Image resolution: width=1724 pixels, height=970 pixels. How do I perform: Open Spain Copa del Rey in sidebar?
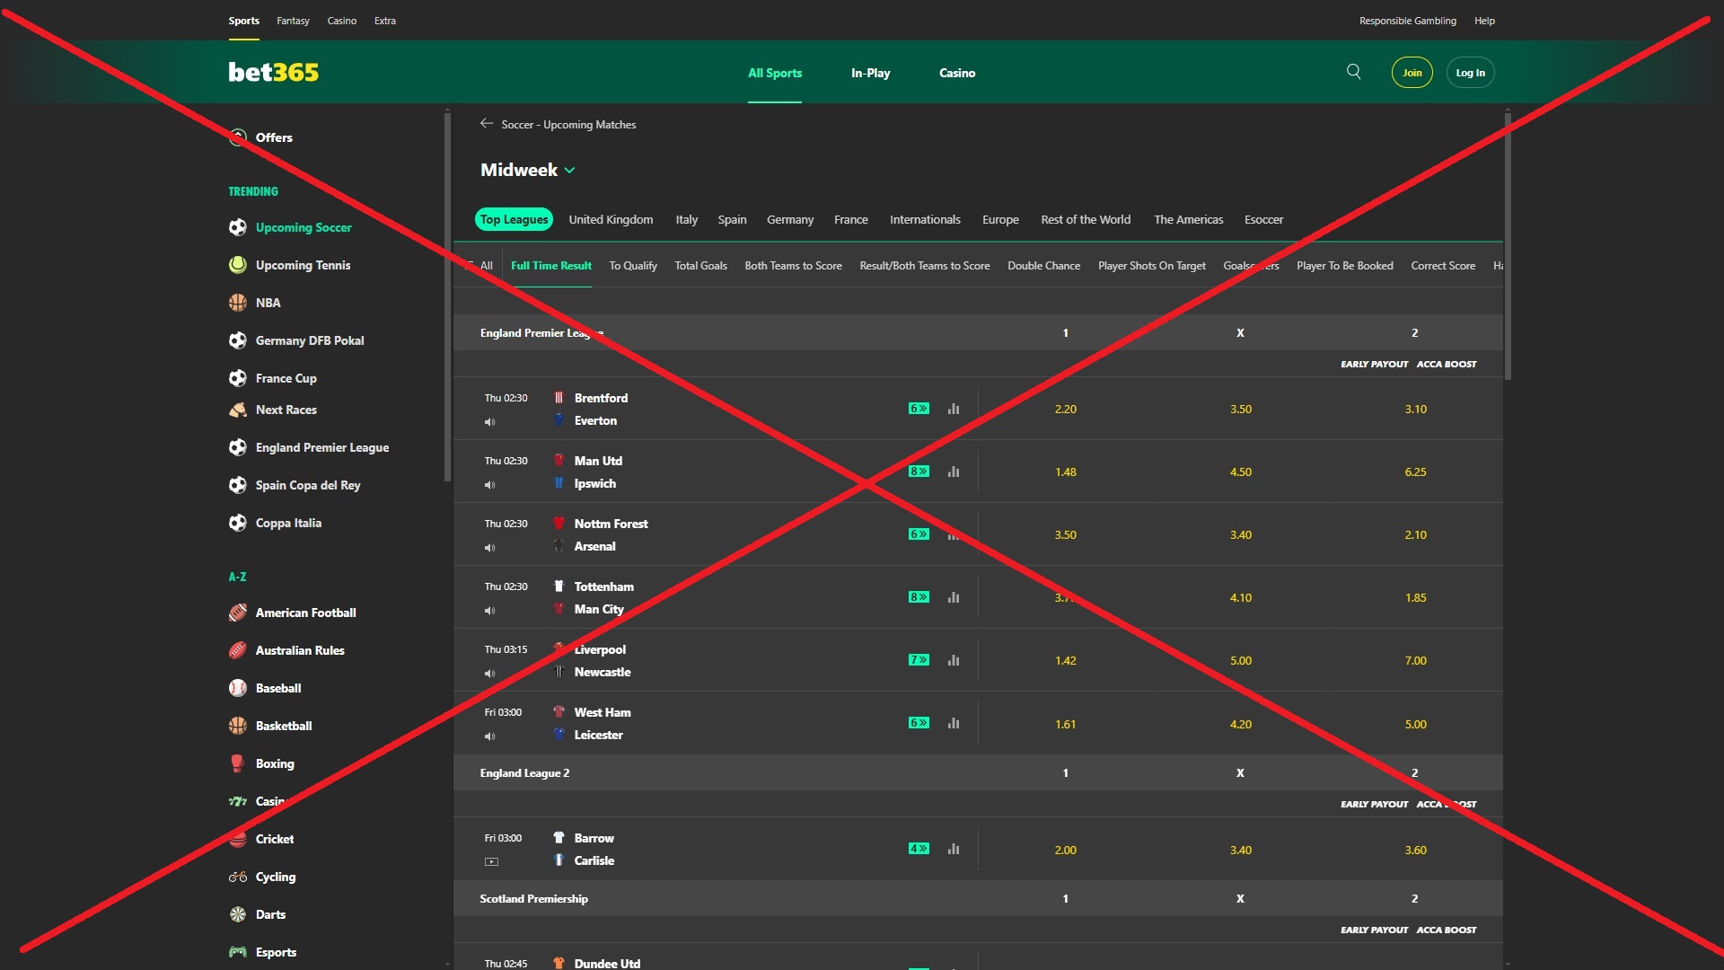click(308, 485)
